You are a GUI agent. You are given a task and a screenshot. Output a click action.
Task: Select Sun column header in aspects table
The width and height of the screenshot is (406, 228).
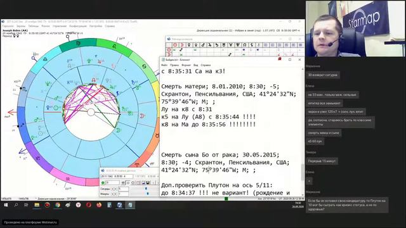pos(175,45)
